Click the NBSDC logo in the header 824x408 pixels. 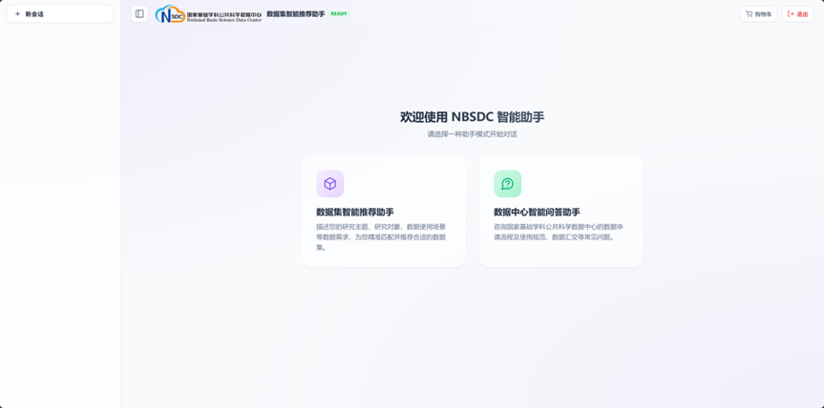pyautogui.click(x=170, y=14)
